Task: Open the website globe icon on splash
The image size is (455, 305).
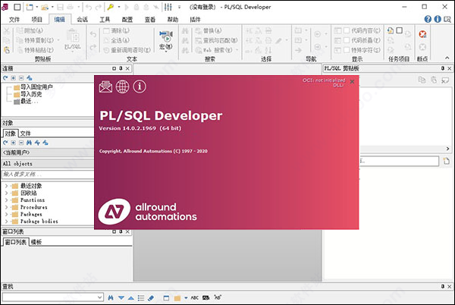Action: click(123, 86)
